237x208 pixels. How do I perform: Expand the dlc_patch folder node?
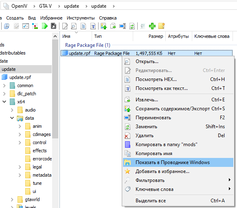[x=4, y=94]
